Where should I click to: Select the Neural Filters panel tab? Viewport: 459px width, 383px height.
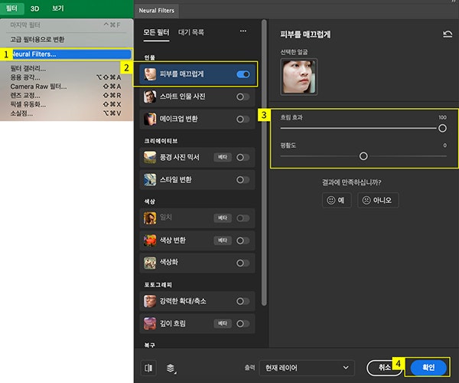[157, 11]
